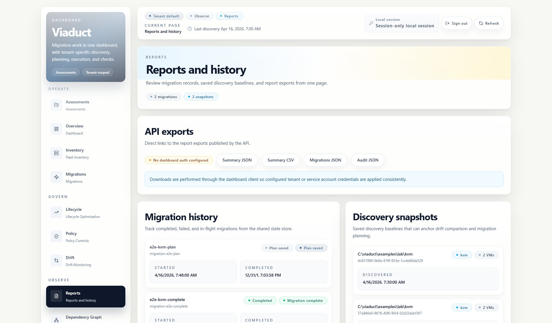The height and width of the screenshot is (323, 552).
Task: Click the Drift monitoring compare icon
Action: pos(56,260)
